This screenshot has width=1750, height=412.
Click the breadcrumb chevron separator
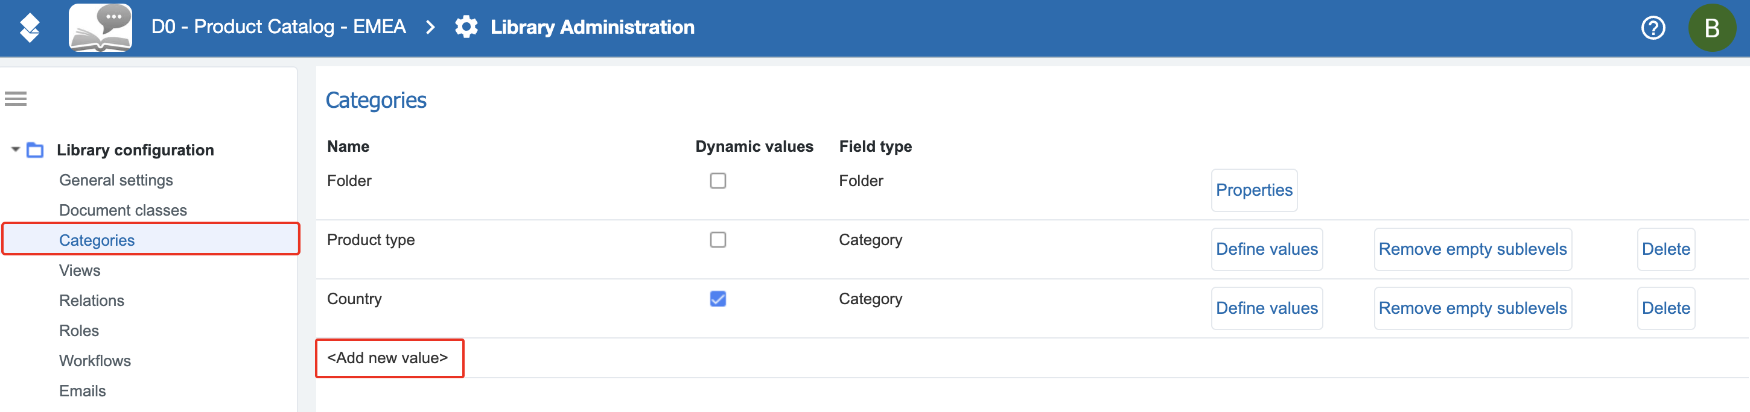tap(430, 27)
